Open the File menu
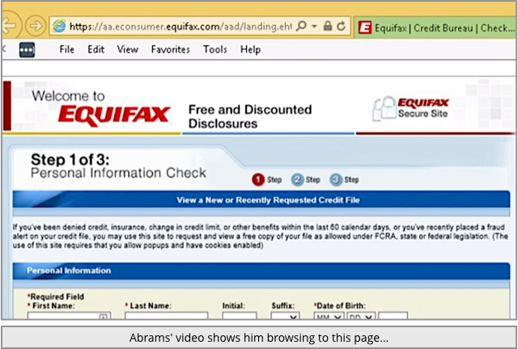 point(66,49)
